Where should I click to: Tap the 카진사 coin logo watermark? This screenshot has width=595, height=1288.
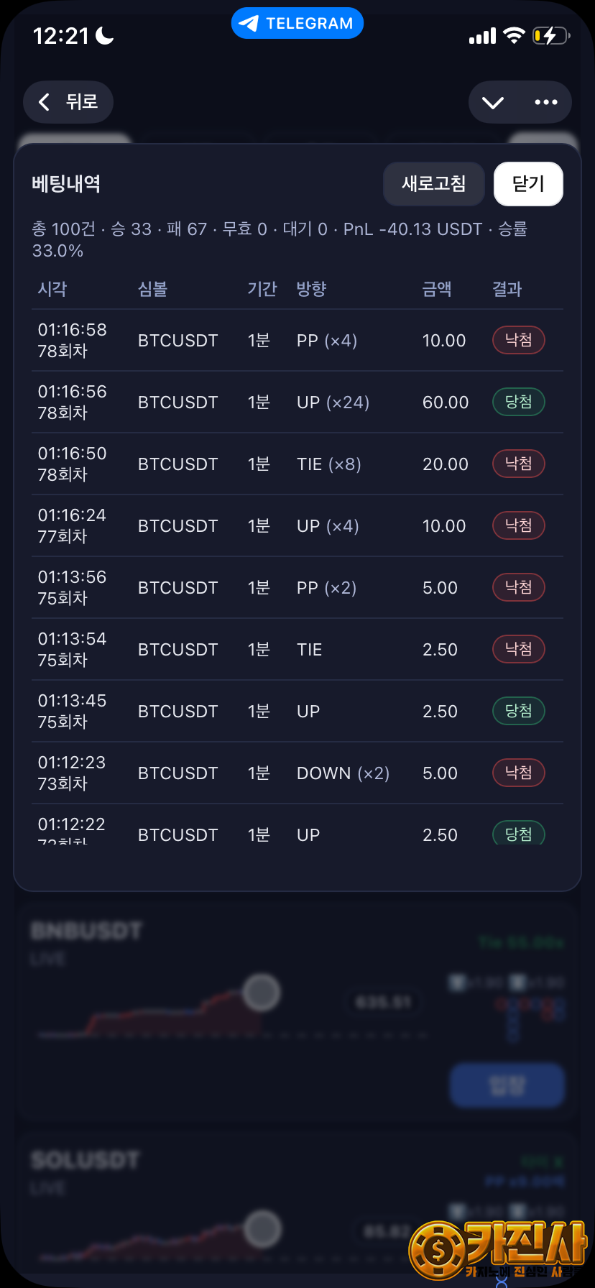click(438, 1251)
